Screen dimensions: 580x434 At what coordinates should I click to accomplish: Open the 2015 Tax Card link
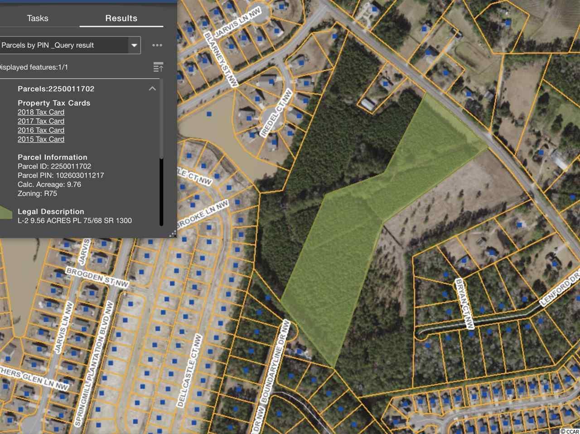(41, 139)
